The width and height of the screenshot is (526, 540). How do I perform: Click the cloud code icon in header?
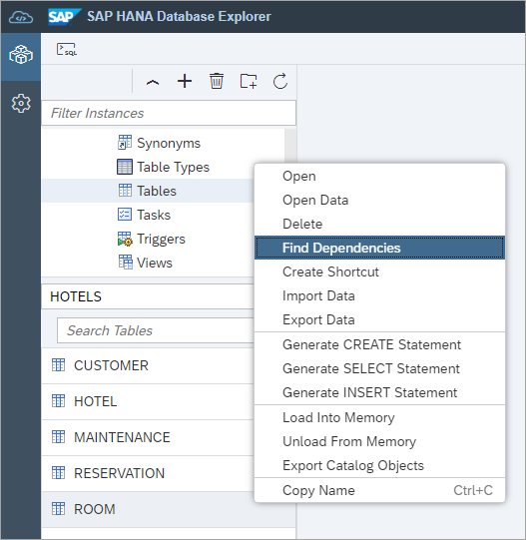21,17
